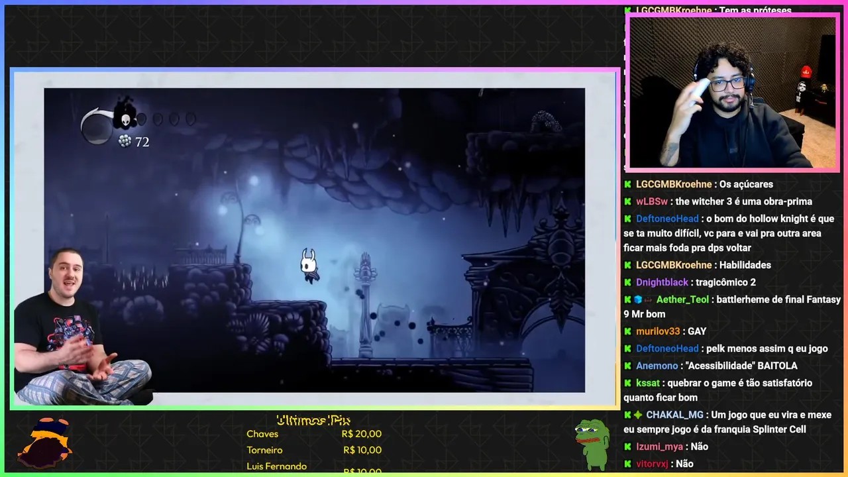Click the "Últimos Pix" heading
The width and height of the screenshot is (848, 477).
pos(313,420)
